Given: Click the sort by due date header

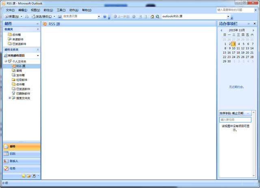Looking at the screenshot, I should [235, 113].
